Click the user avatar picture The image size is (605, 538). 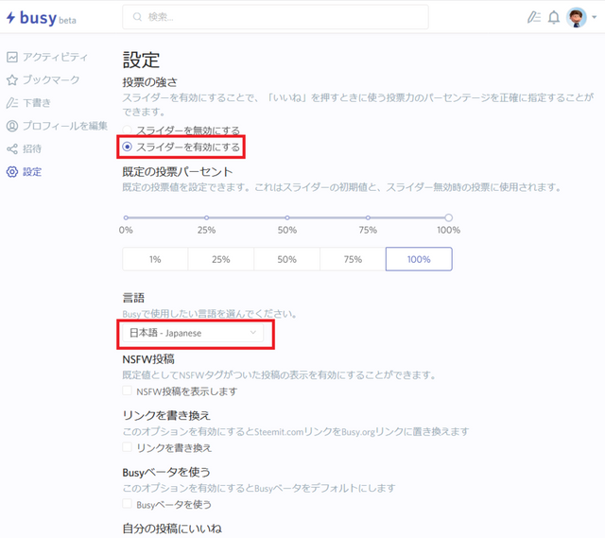point(576,17)
